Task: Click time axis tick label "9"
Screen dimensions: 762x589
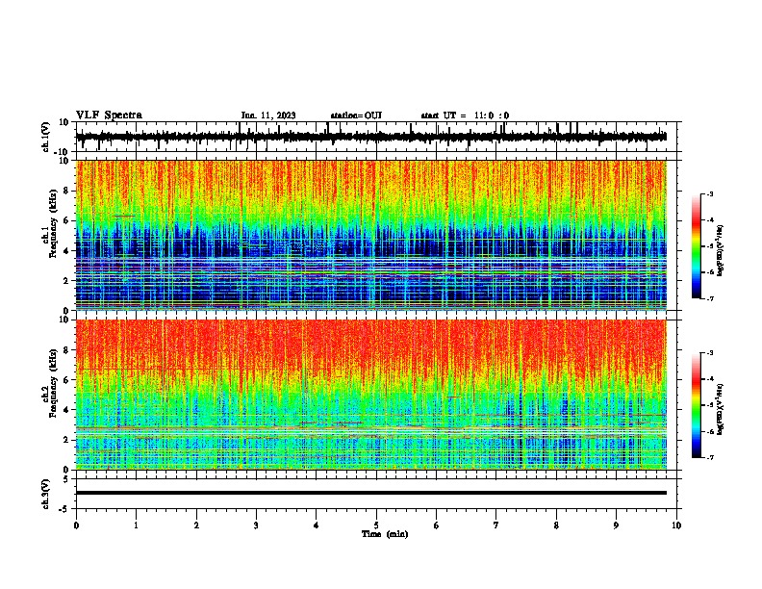Action: [x=616, y=525]
